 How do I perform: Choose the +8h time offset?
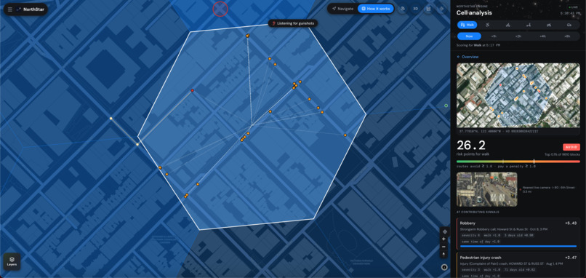point(567,36)
